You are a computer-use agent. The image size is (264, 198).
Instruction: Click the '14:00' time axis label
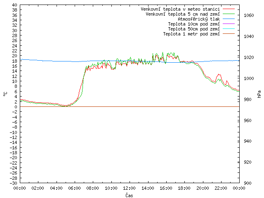click(148, 188)
